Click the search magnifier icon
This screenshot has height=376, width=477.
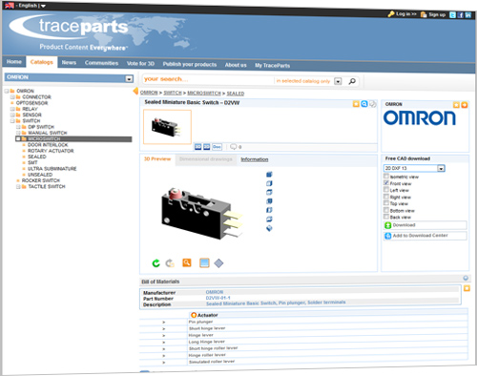tap(352, 81)
